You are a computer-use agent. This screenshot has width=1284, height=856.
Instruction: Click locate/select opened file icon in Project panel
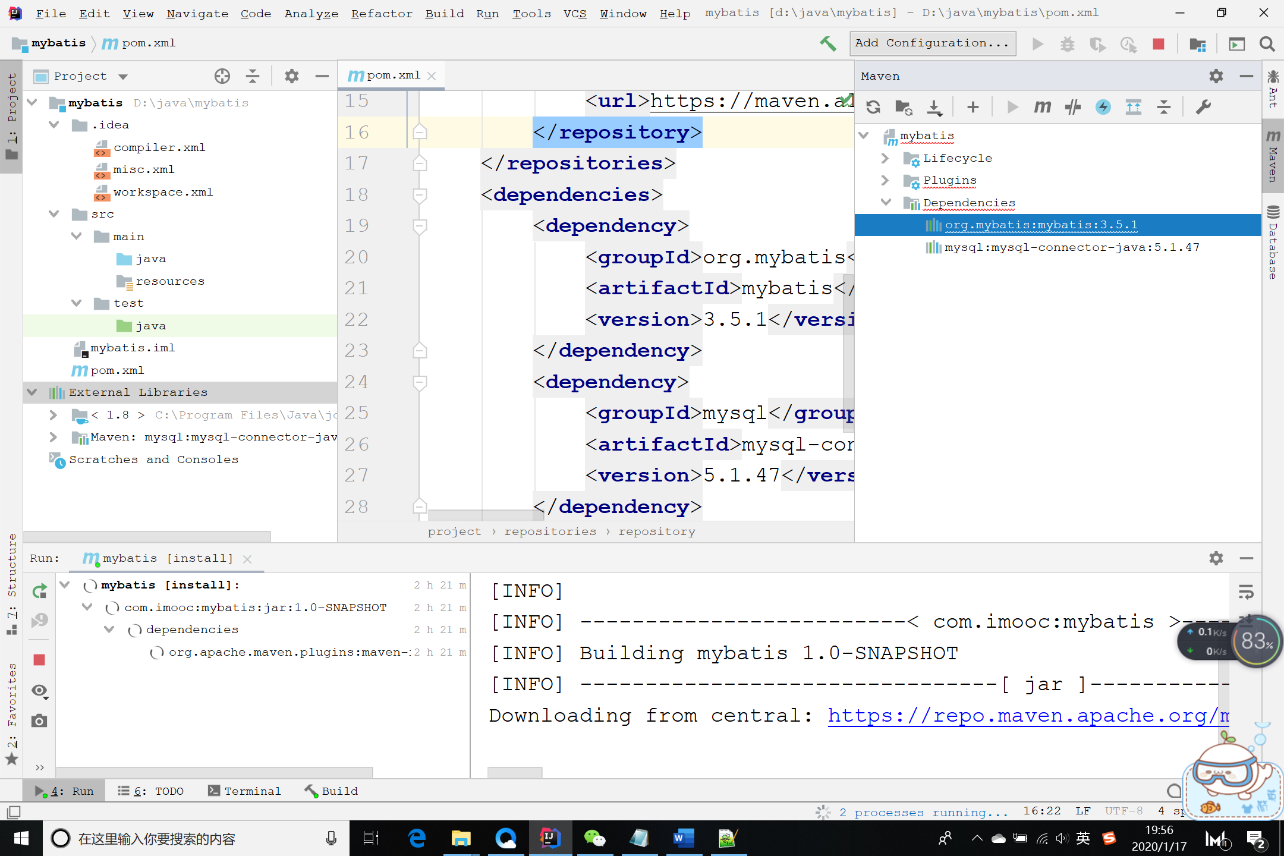coord(222,76)
